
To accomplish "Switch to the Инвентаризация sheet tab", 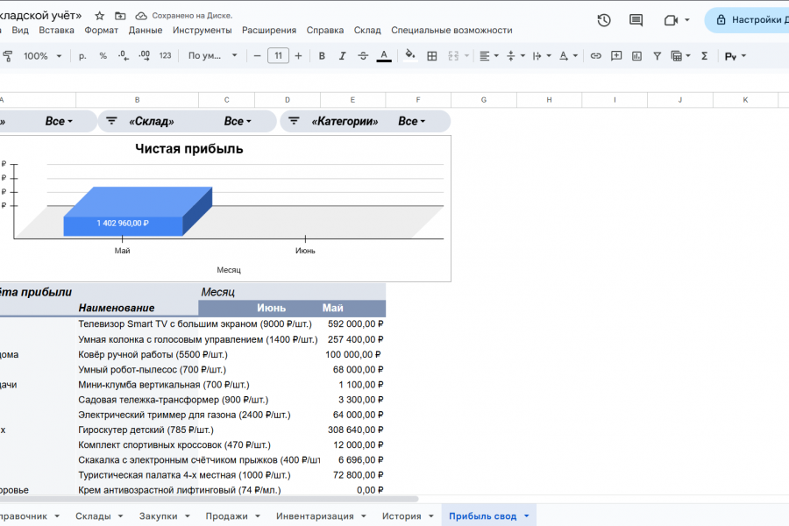I will click(315, 516).
